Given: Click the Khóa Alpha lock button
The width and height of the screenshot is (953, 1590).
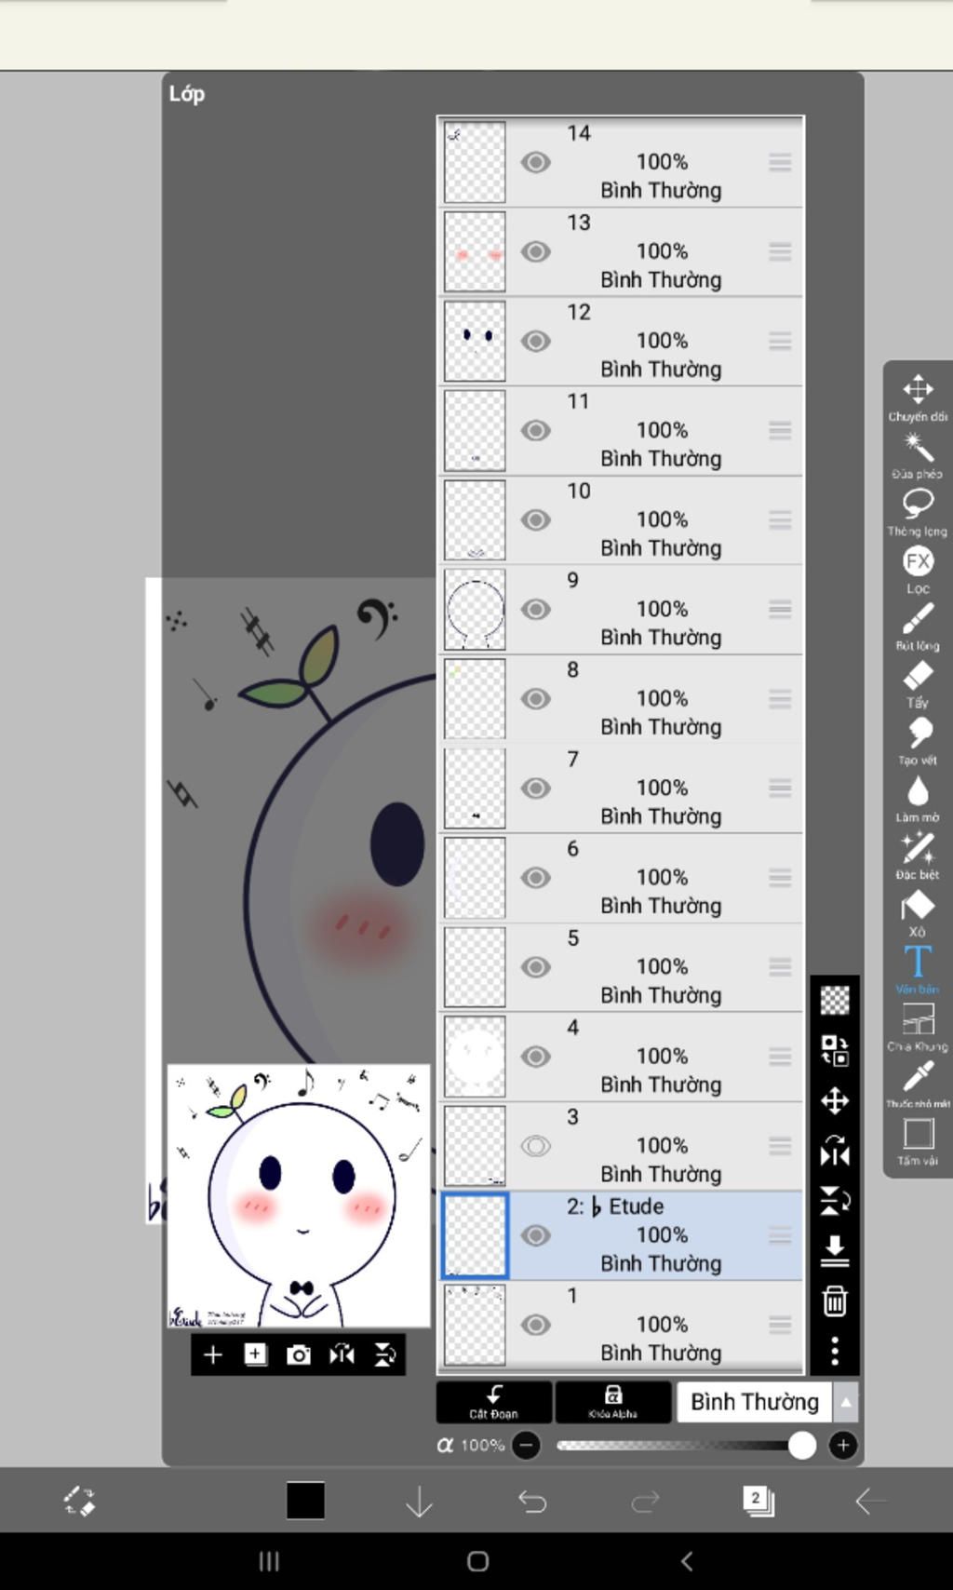Looking at the screenshot, I should [x=612, y=1402].
